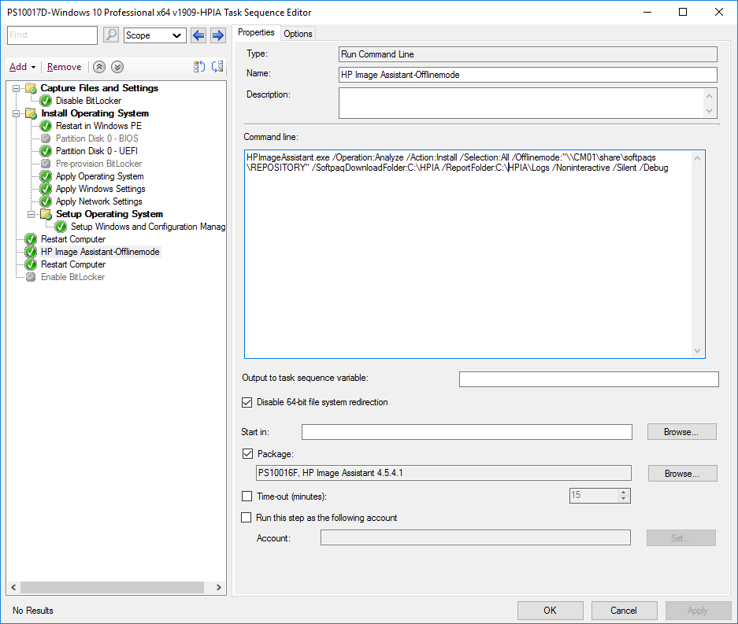Click the OK button
The image size is (738, 624).
pos(551,611)
